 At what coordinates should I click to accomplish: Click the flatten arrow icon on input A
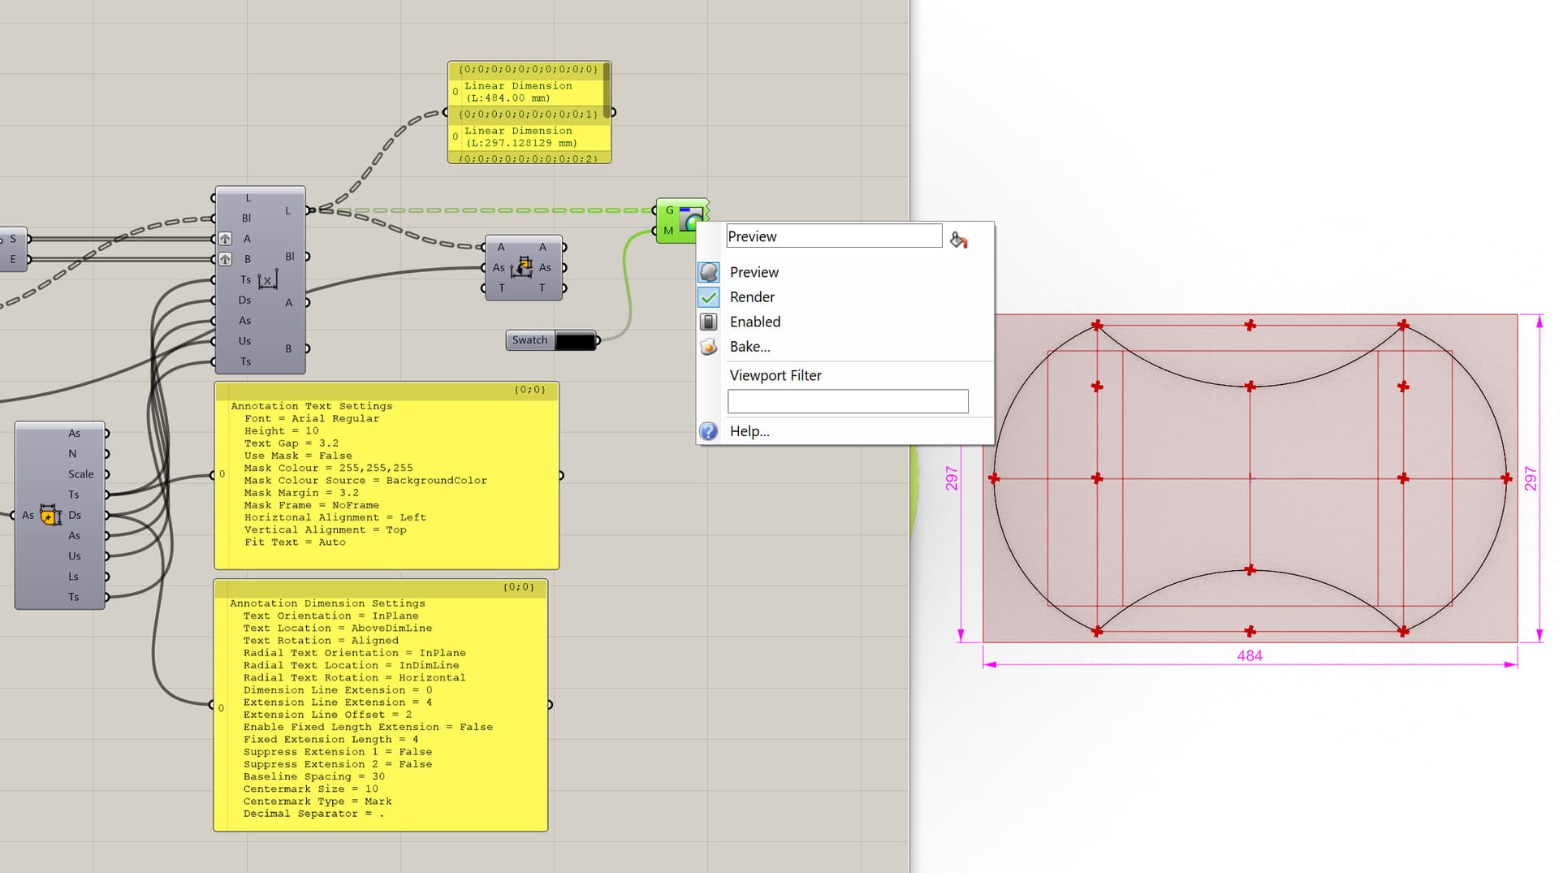click(x=226, y=239)
